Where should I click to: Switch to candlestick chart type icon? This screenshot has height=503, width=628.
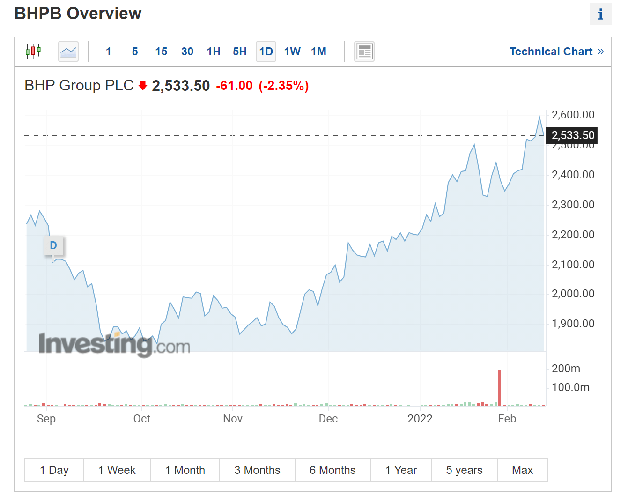[33, 51]
